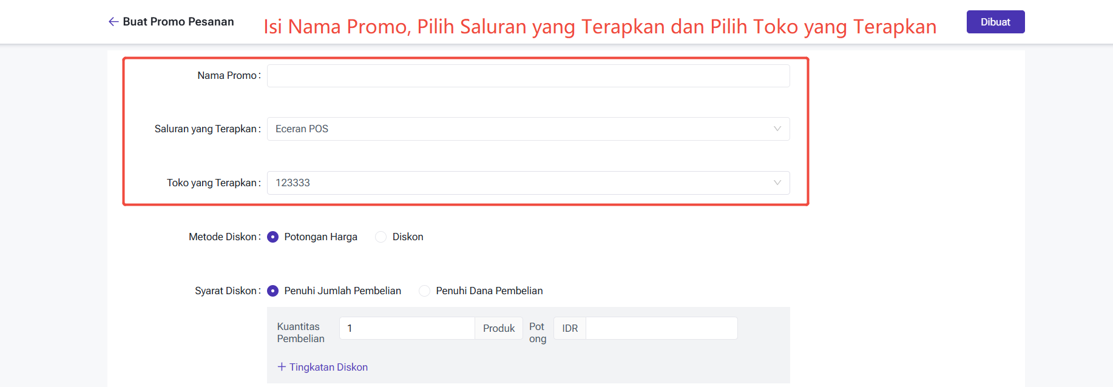This screenshot has width=1113, height=387.
Task: Click the IDR discount amount field
Action: pos(661,328)
